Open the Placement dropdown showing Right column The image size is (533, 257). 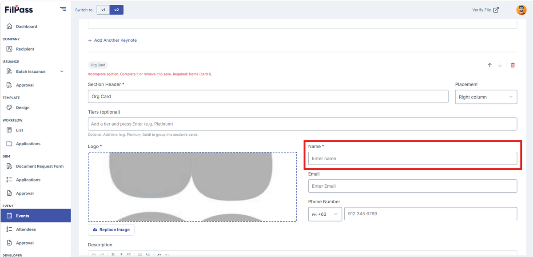[486, 97]
